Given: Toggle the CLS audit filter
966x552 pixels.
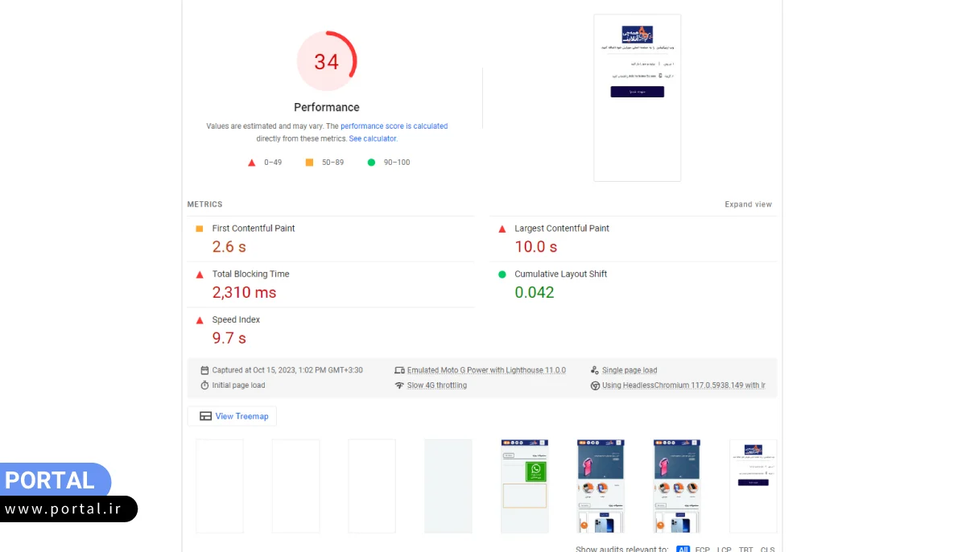Looking at the screenshot, I should (x=767, y=550).
